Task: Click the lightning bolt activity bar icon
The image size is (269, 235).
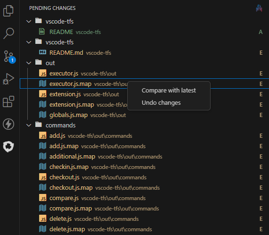Action: click(8, 124)
